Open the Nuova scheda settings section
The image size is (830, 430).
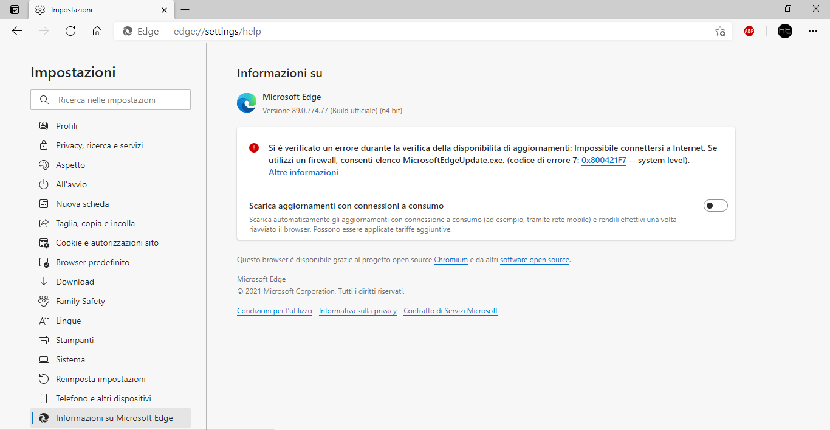(111, 204)
